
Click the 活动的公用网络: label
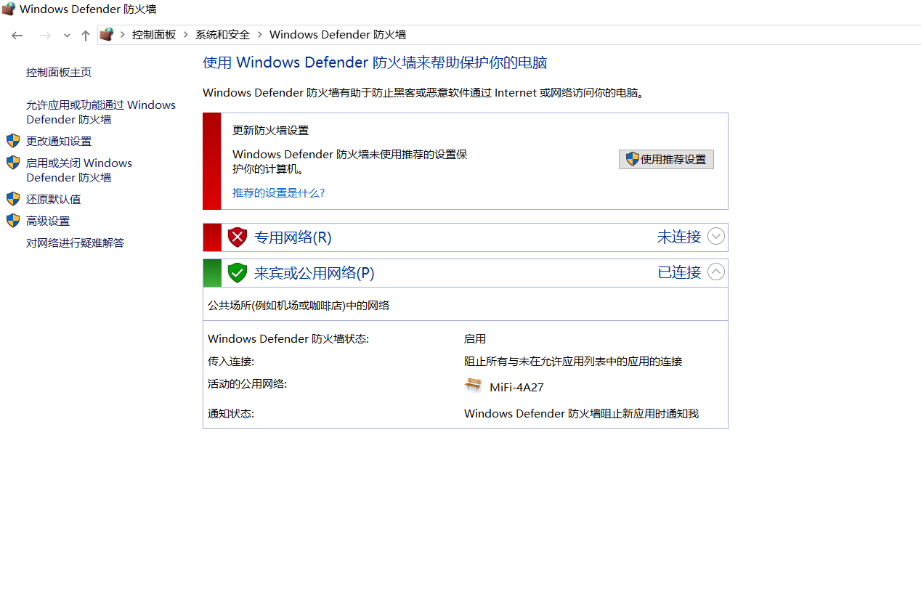click(247, 384)
